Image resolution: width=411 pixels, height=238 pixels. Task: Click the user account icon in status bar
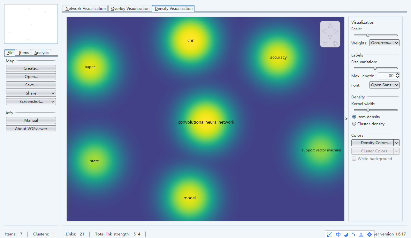361,234
